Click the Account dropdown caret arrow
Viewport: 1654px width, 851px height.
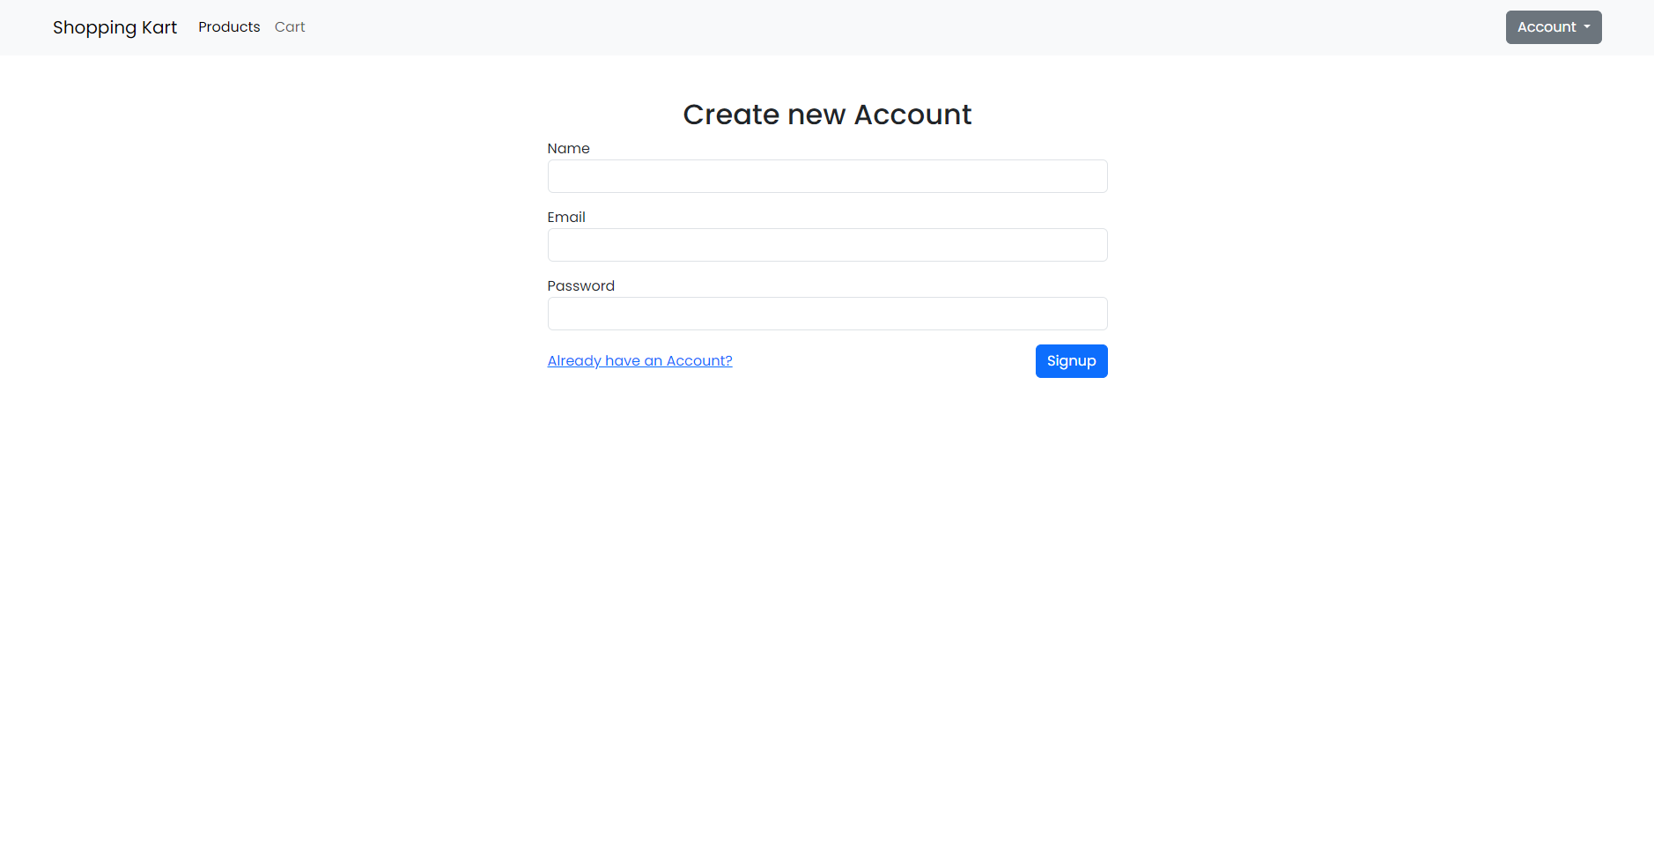point(1588,28)
